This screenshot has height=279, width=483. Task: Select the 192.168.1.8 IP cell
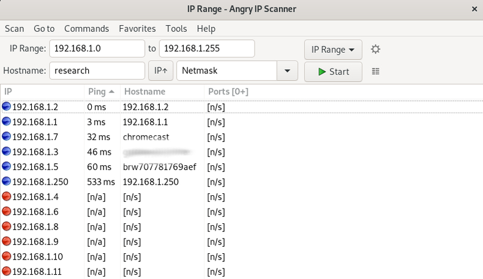tap(36, 226)
